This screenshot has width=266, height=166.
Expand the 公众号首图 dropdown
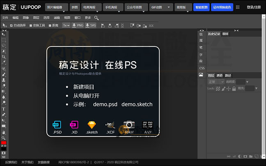(136, 7)
